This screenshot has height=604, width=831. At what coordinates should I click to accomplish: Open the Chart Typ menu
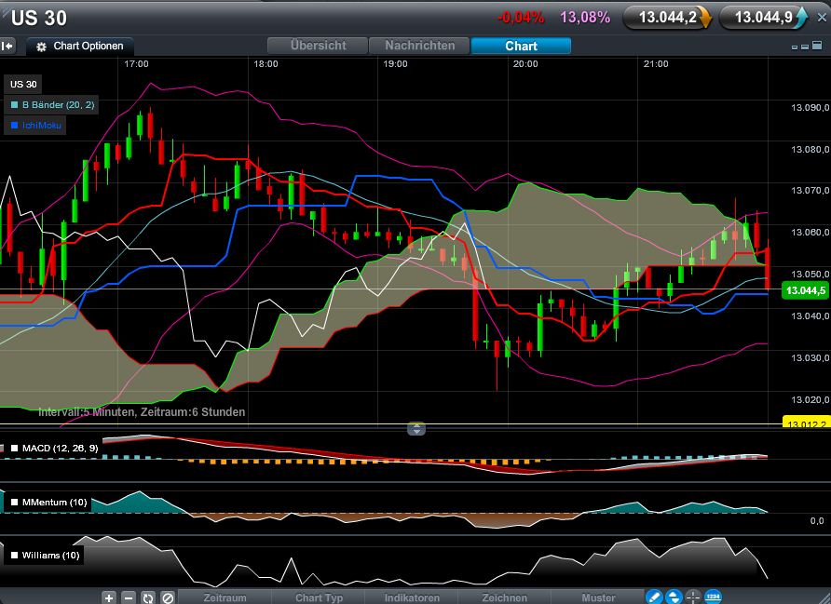point(319,597)
